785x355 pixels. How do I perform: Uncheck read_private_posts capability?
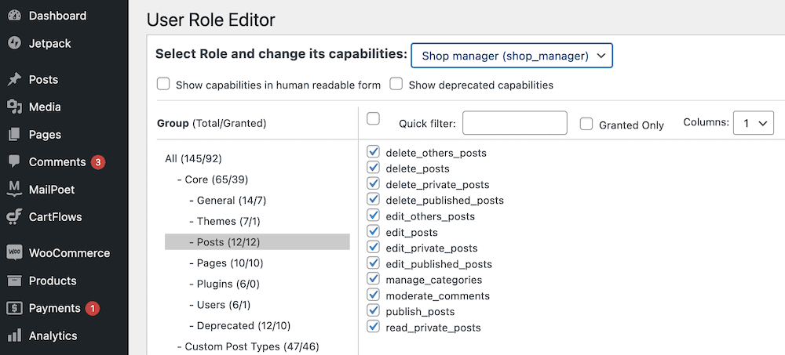pyautogui.click(x=373, y=327)
